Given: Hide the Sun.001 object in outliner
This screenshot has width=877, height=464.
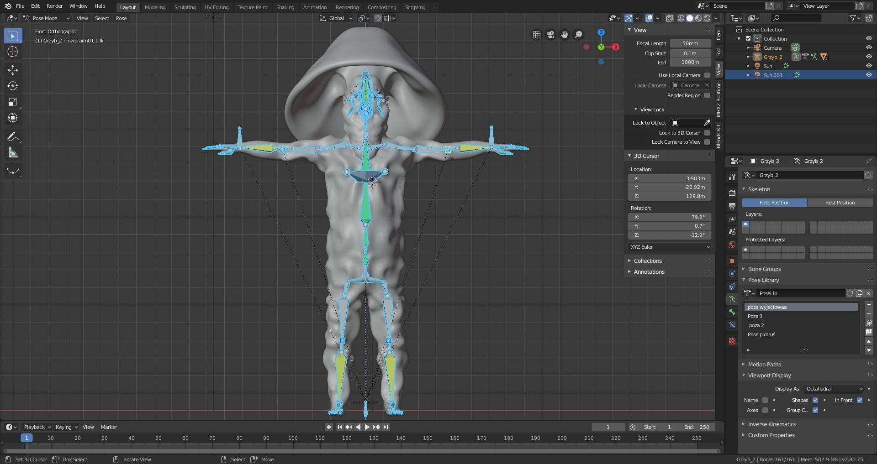Looking at the screenshot, I should [869, 75].
